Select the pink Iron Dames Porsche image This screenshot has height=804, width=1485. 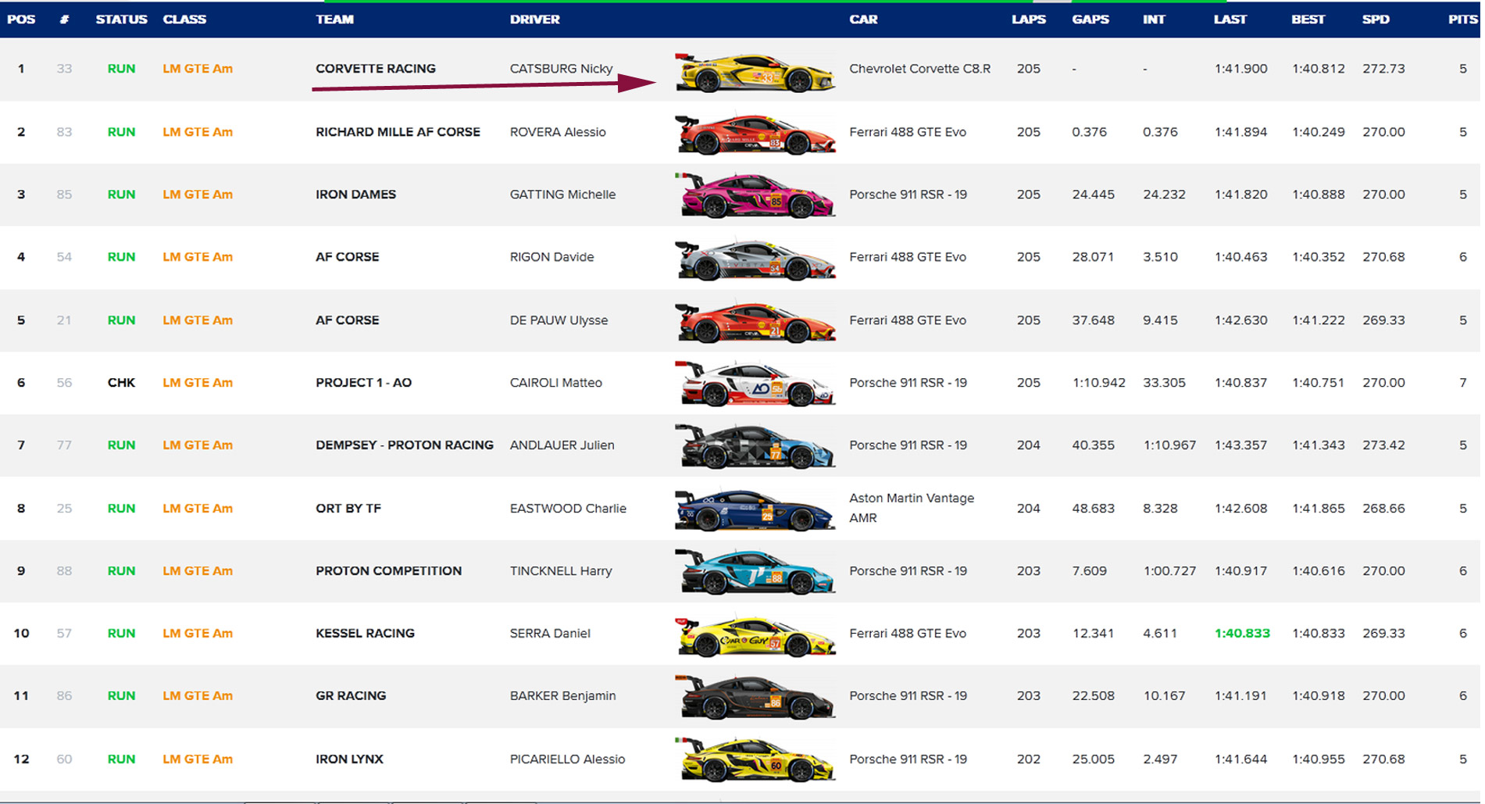click(x=755, y=196)
